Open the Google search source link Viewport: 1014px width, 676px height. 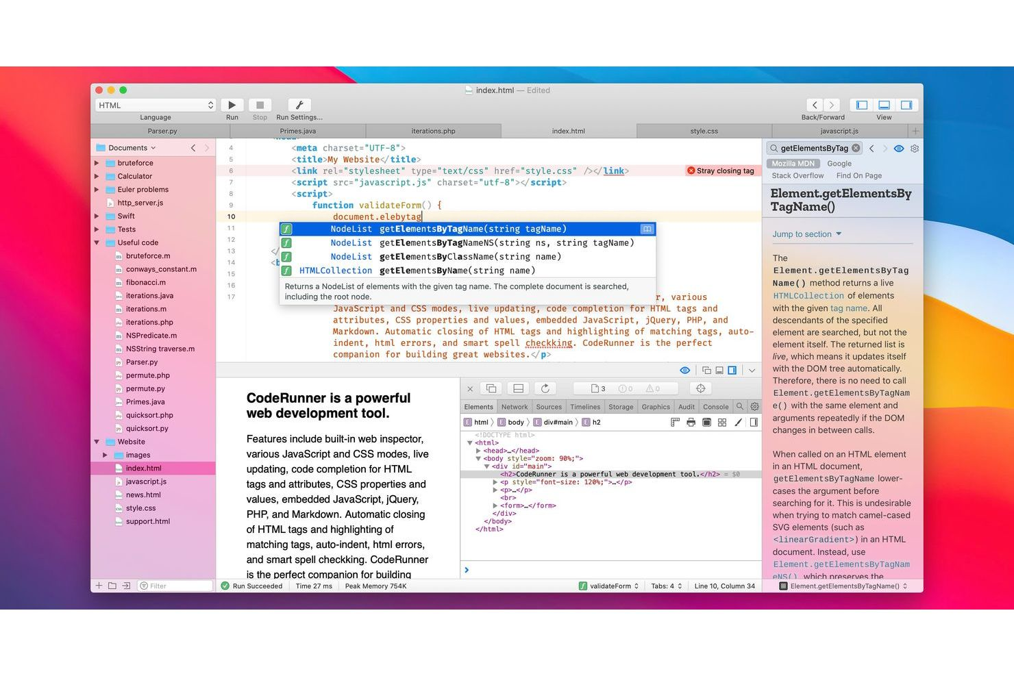click(x=839, y=163)
